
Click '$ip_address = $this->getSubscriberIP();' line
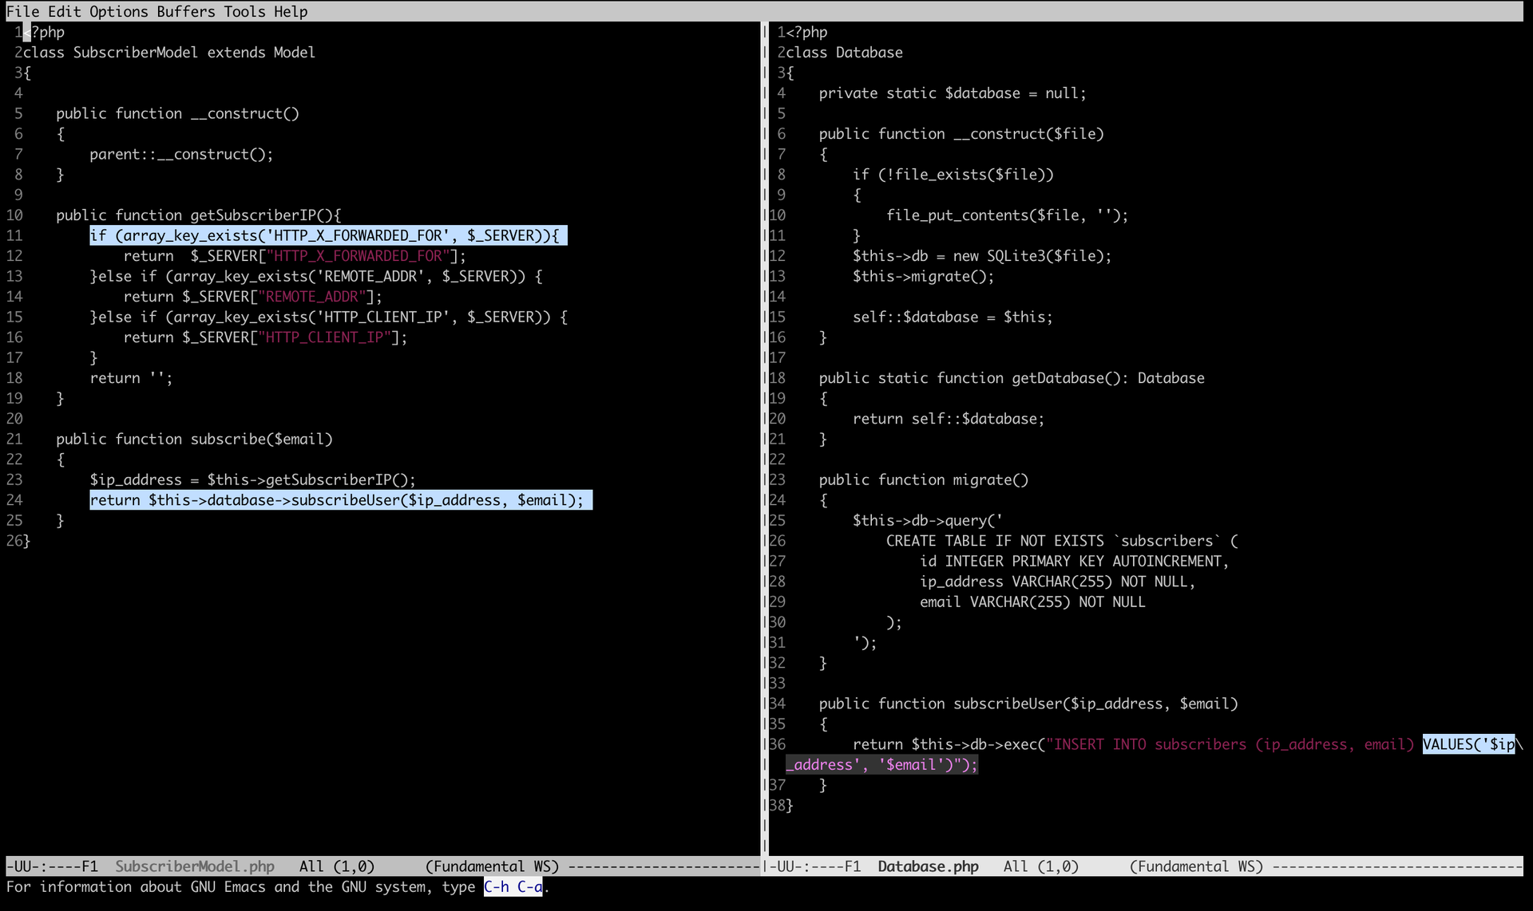(253, 480)
